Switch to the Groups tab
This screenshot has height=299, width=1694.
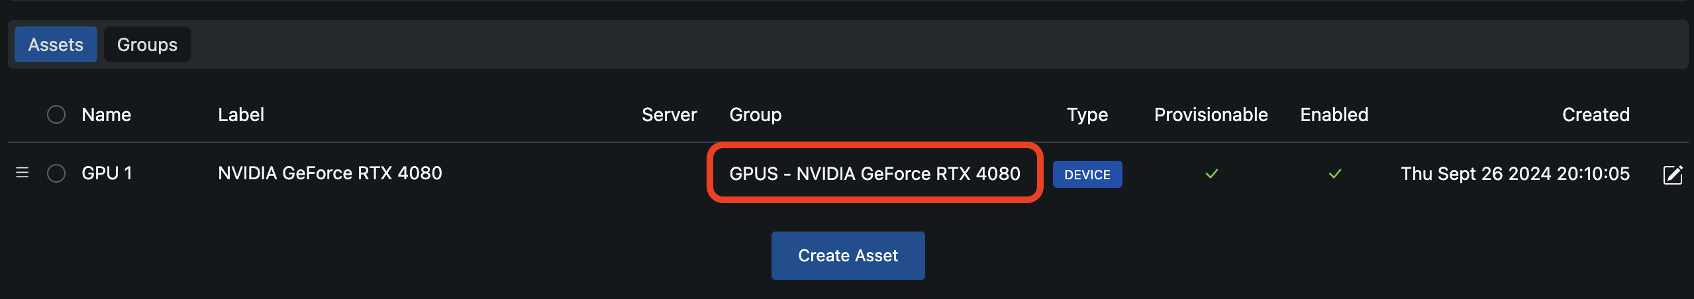147,44
